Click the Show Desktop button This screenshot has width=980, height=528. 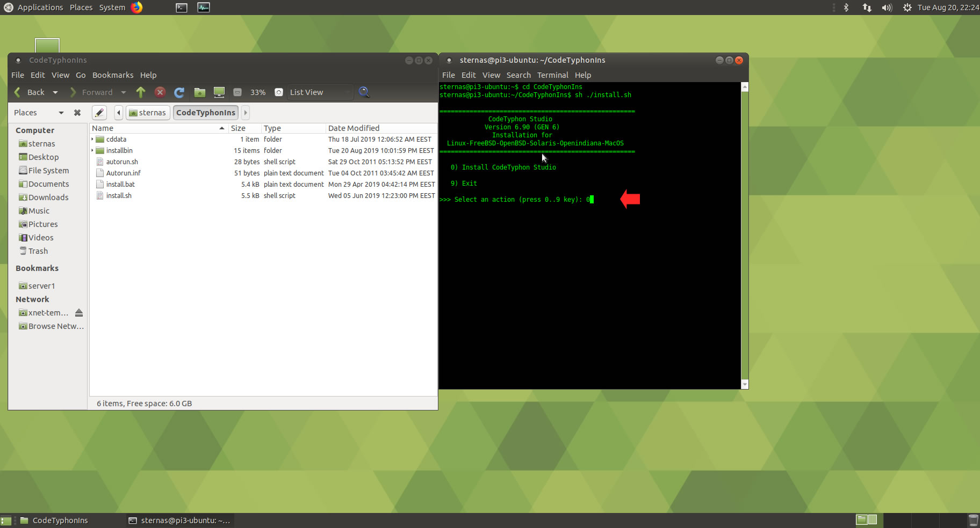[6, 520]
